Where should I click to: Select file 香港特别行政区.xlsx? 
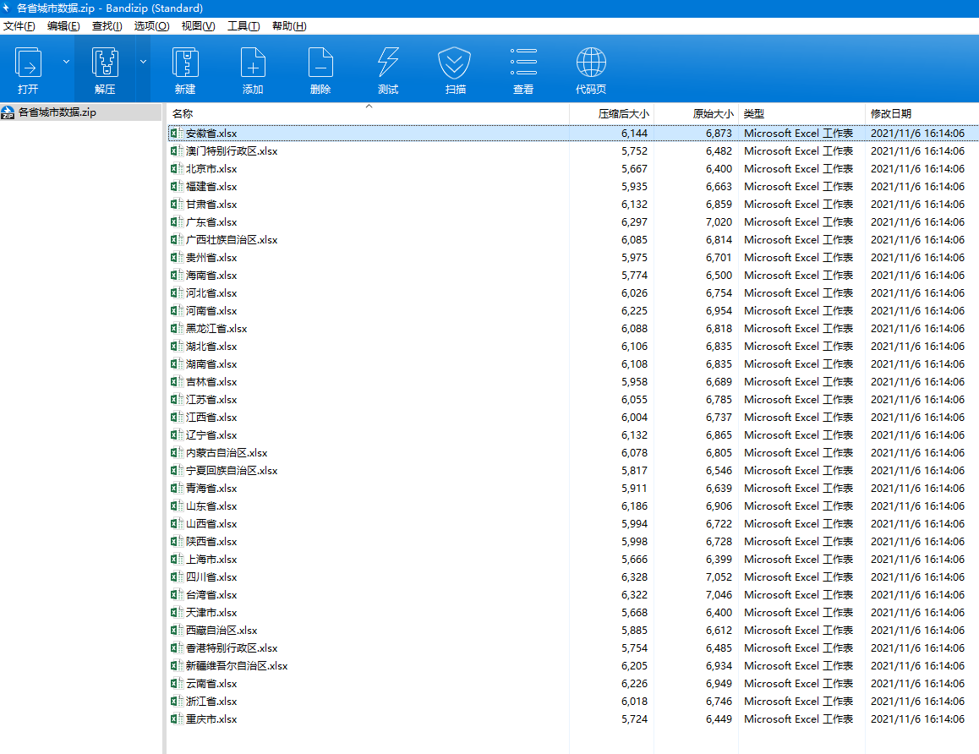(232, 648)
